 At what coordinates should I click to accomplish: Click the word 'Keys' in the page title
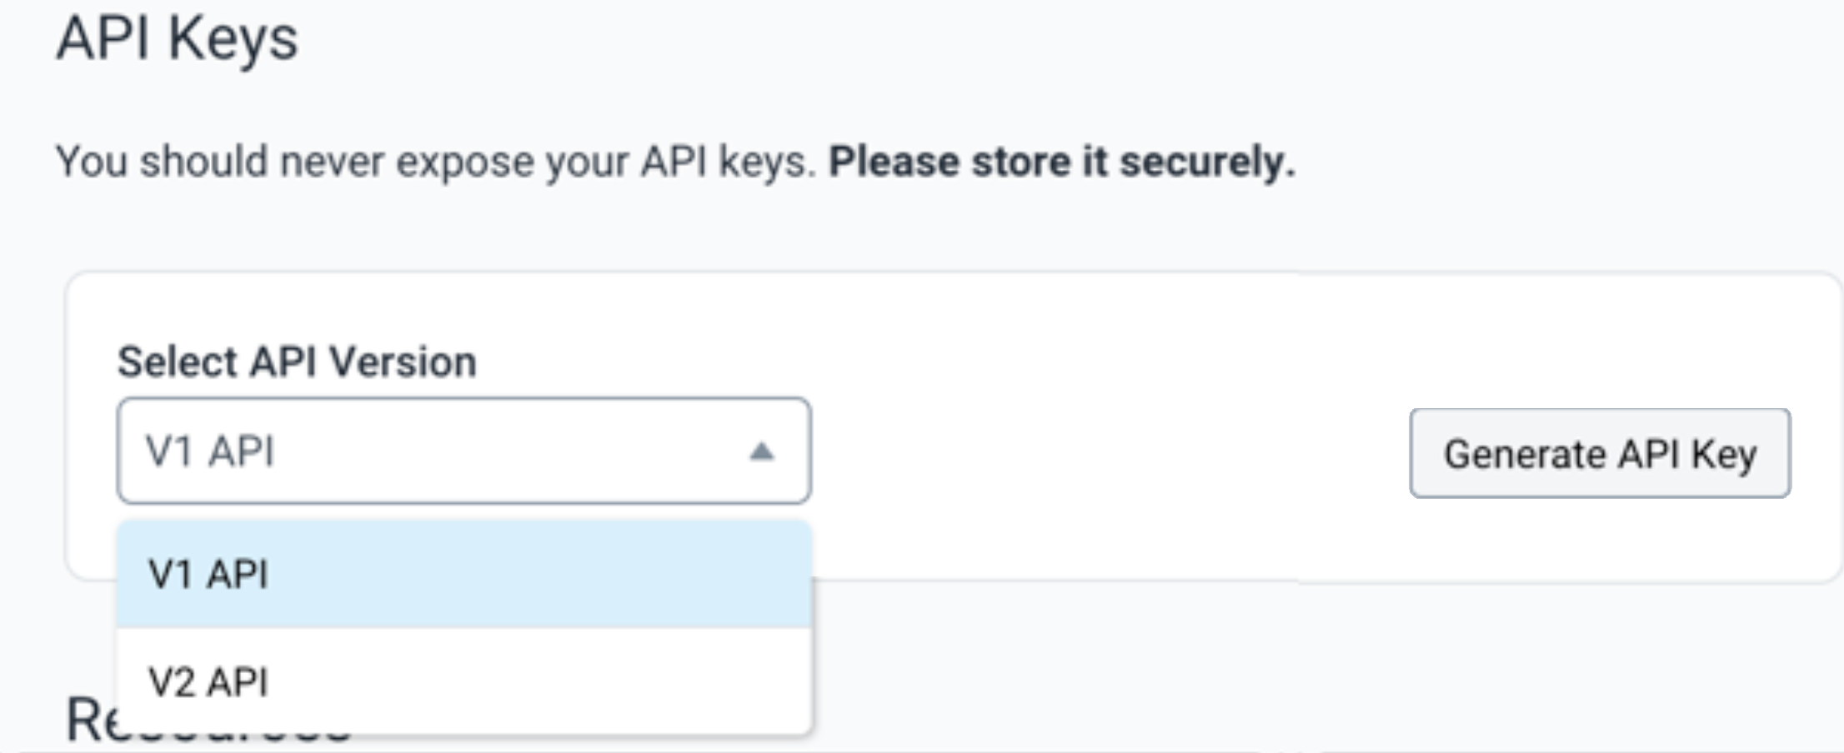(x=233, y=38)
